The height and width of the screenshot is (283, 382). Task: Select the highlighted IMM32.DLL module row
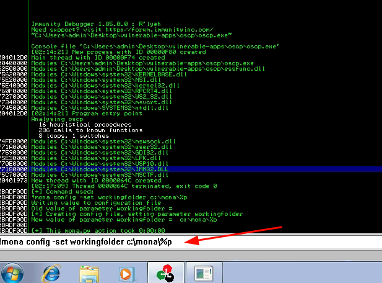[191, 169]
